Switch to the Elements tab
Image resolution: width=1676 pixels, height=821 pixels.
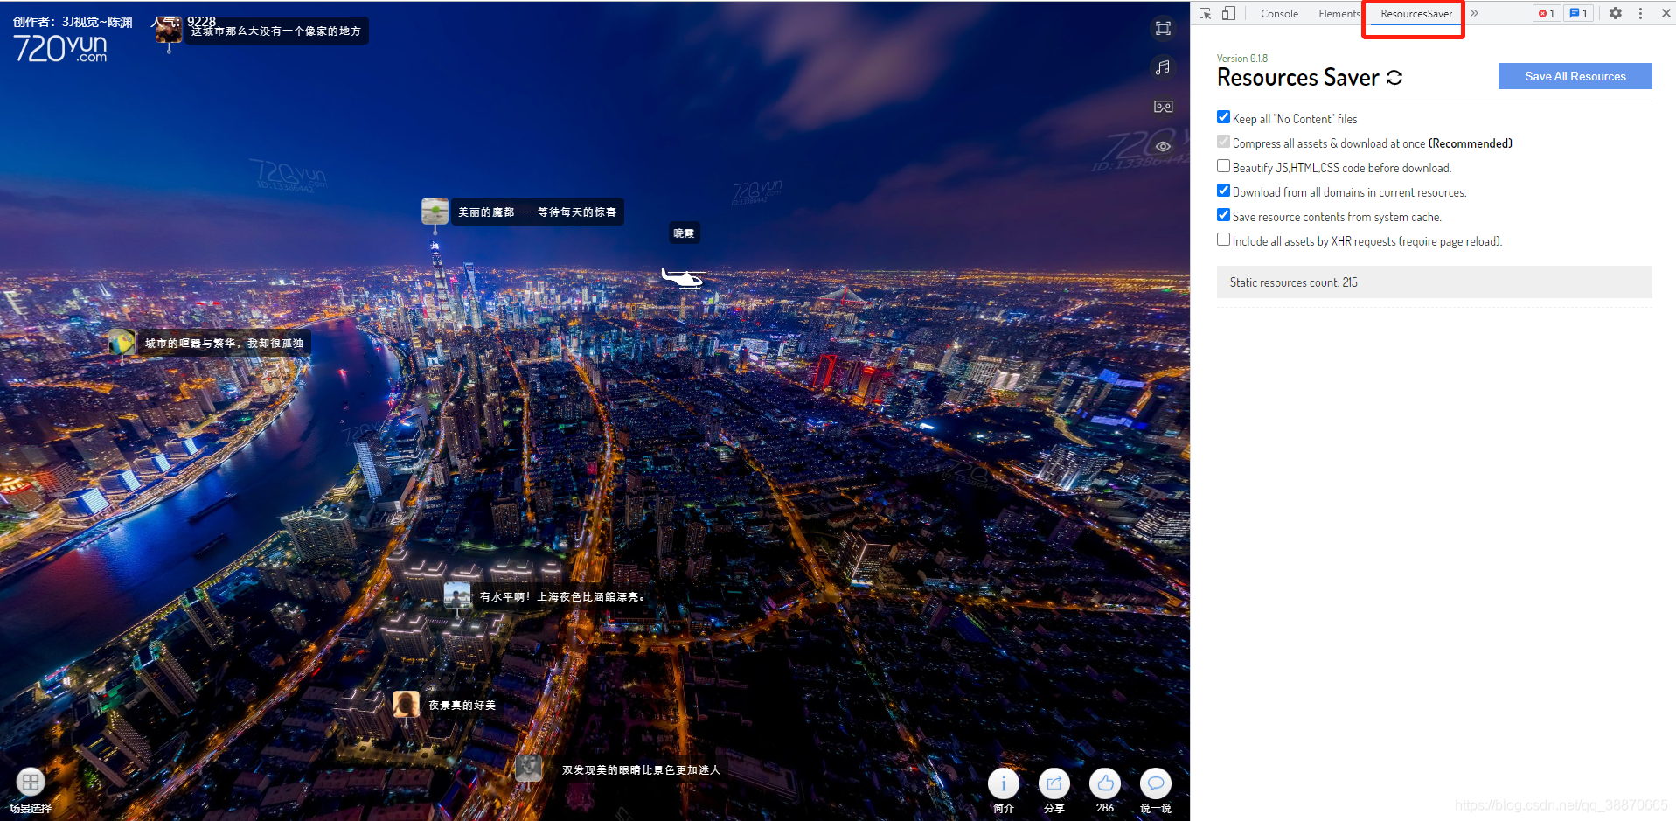[x=1339, y=14]
